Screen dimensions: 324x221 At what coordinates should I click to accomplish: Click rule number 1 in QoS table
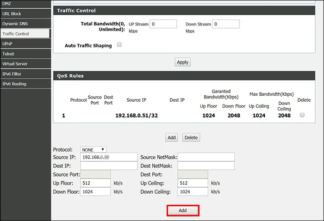tap(63, 116)
